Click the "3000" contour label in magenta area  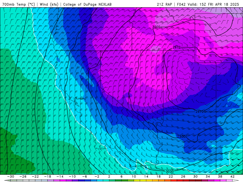click(156, 27)
